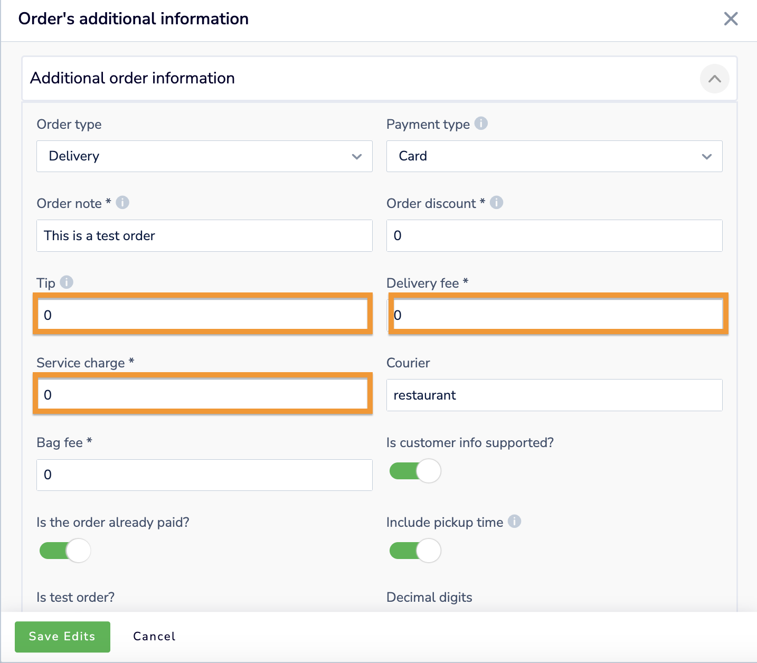Focus the Order discount input field

554,236
